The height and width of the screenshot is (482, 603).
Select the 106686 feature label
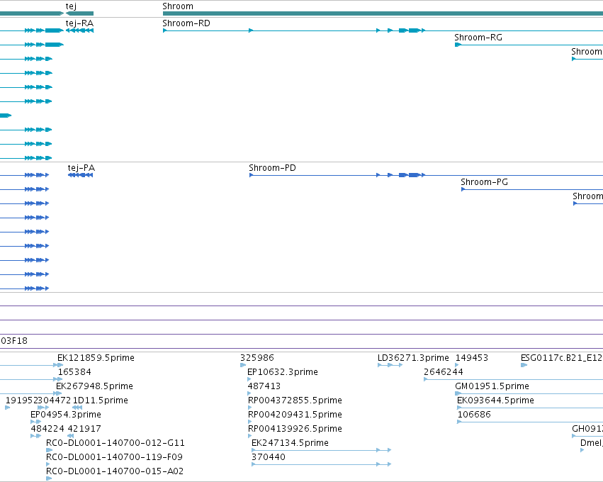(474, 415)
